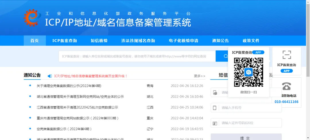The height and width of the screenshot is (140, 310).
Task: Click the telephone icon above 咨询电话
Action: (286, 86)
